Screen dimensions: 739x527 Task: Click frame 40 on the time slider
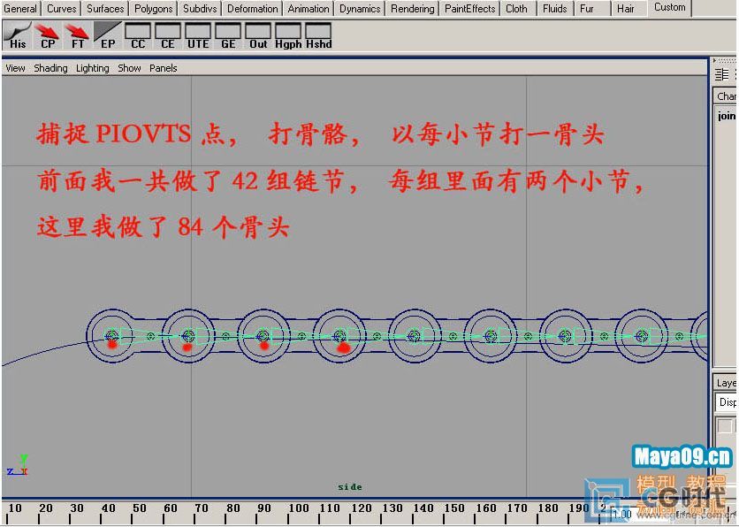tap(108, 509)
